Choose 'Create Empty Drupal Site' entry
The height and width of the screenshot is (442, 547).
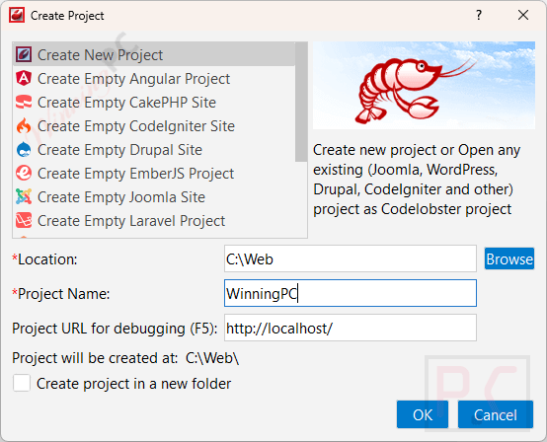pos(153,150)
